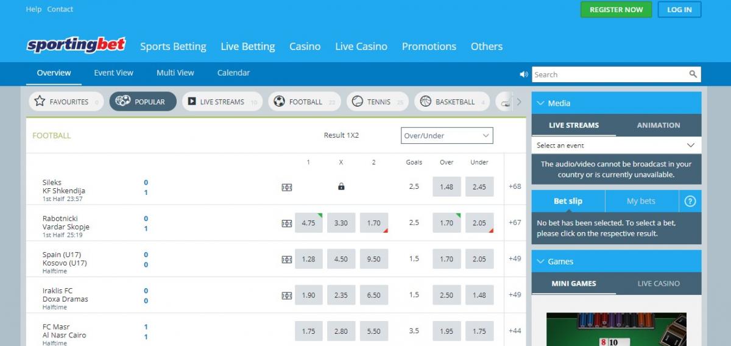Expand +67 more markets for Rabotnicki

[x=515, y=222]
